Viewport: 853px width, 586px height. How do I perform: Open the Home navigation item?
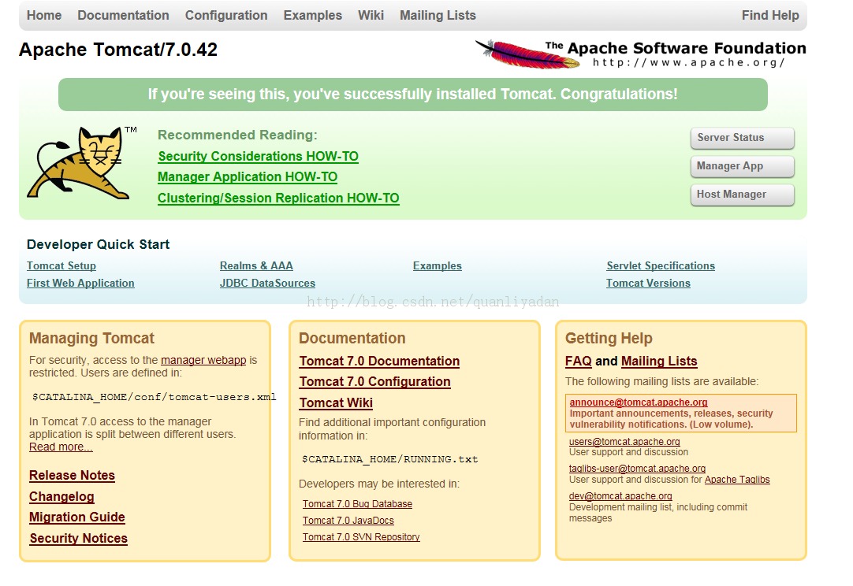pos(44,15)
